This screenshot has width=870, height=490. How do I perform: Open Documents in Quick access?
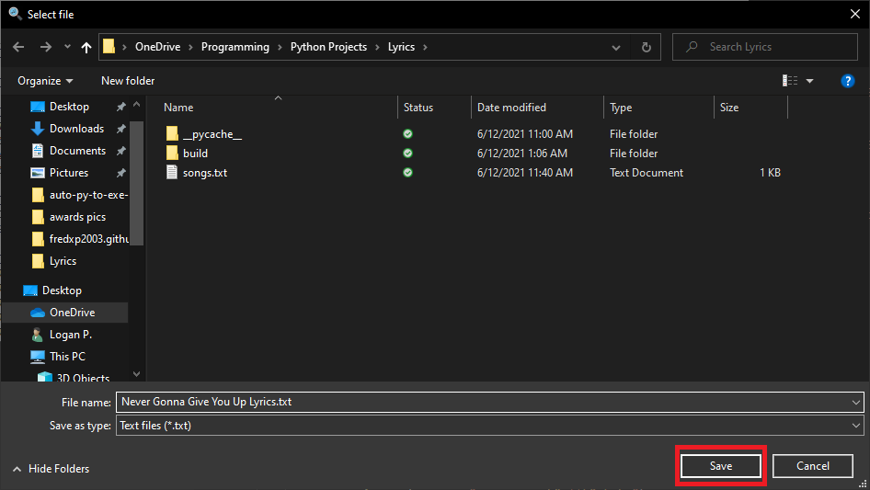77,151
